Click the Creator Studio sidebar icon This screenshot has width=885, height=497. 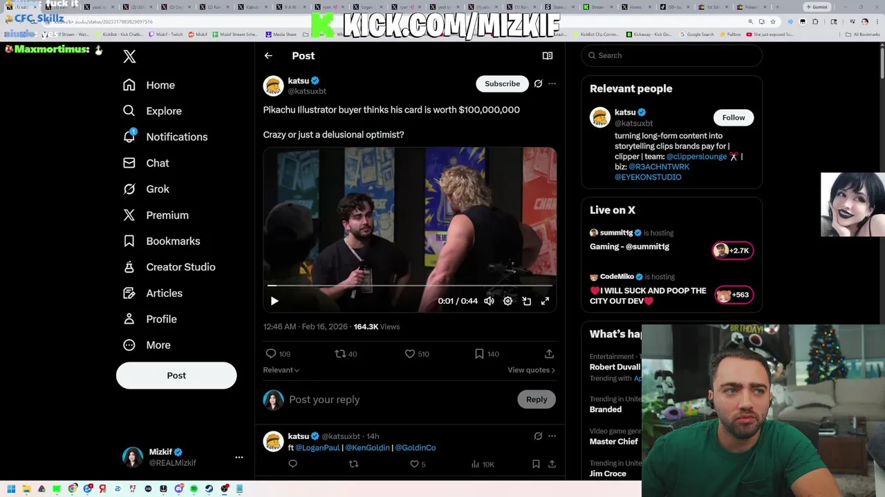point(129,267)
